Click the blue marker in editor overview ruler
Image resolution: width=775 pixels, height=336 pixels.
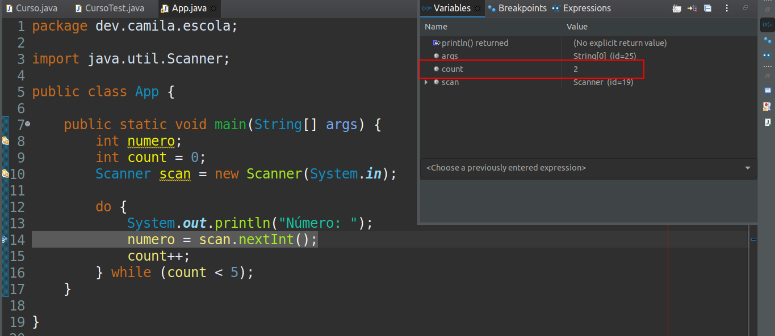pyautogui.click(x=753, y=240)
